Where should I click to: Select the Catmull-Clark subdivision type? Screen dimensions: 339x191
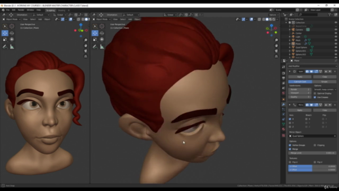point(300,82)
